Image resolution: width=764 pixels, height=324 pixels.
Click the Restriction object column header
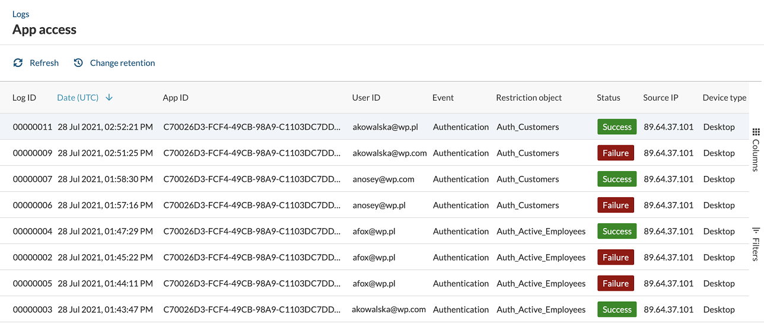529,98
